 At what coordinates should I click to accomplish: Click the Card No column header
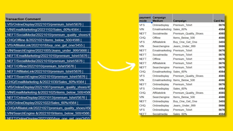[x=219, y=18]
